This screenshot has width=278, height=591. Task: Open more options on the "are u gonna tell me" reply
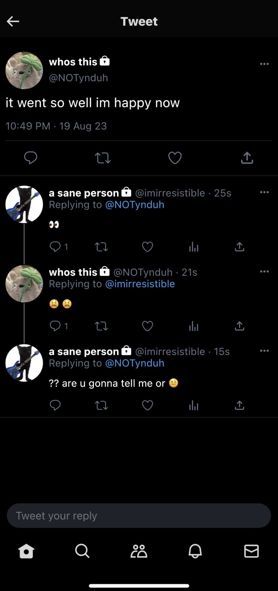coord(264,351)
